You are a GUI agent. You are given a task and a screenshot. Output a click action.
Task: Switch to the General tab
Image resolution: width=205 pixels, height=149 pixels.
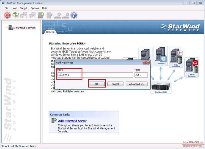coord(50,32)
